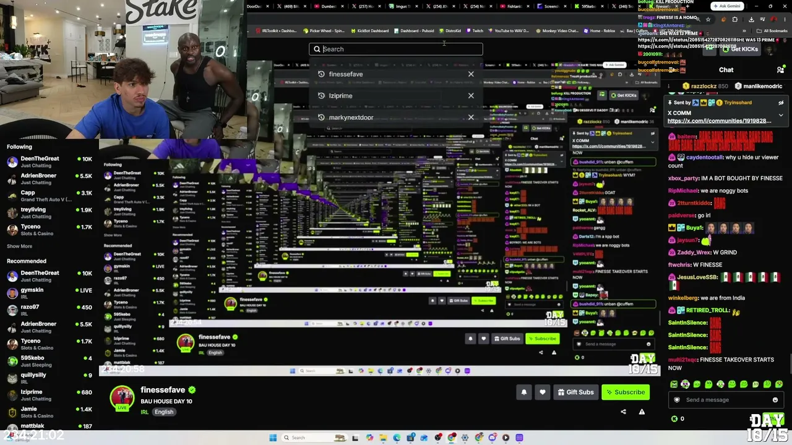
Task: Expand Following list with Show More
Action: [x=19, y=246]
